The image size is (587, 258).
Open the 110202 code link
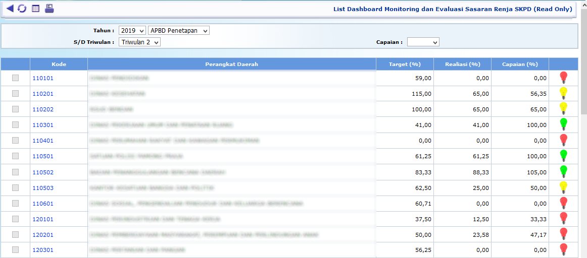coord(43,109)
